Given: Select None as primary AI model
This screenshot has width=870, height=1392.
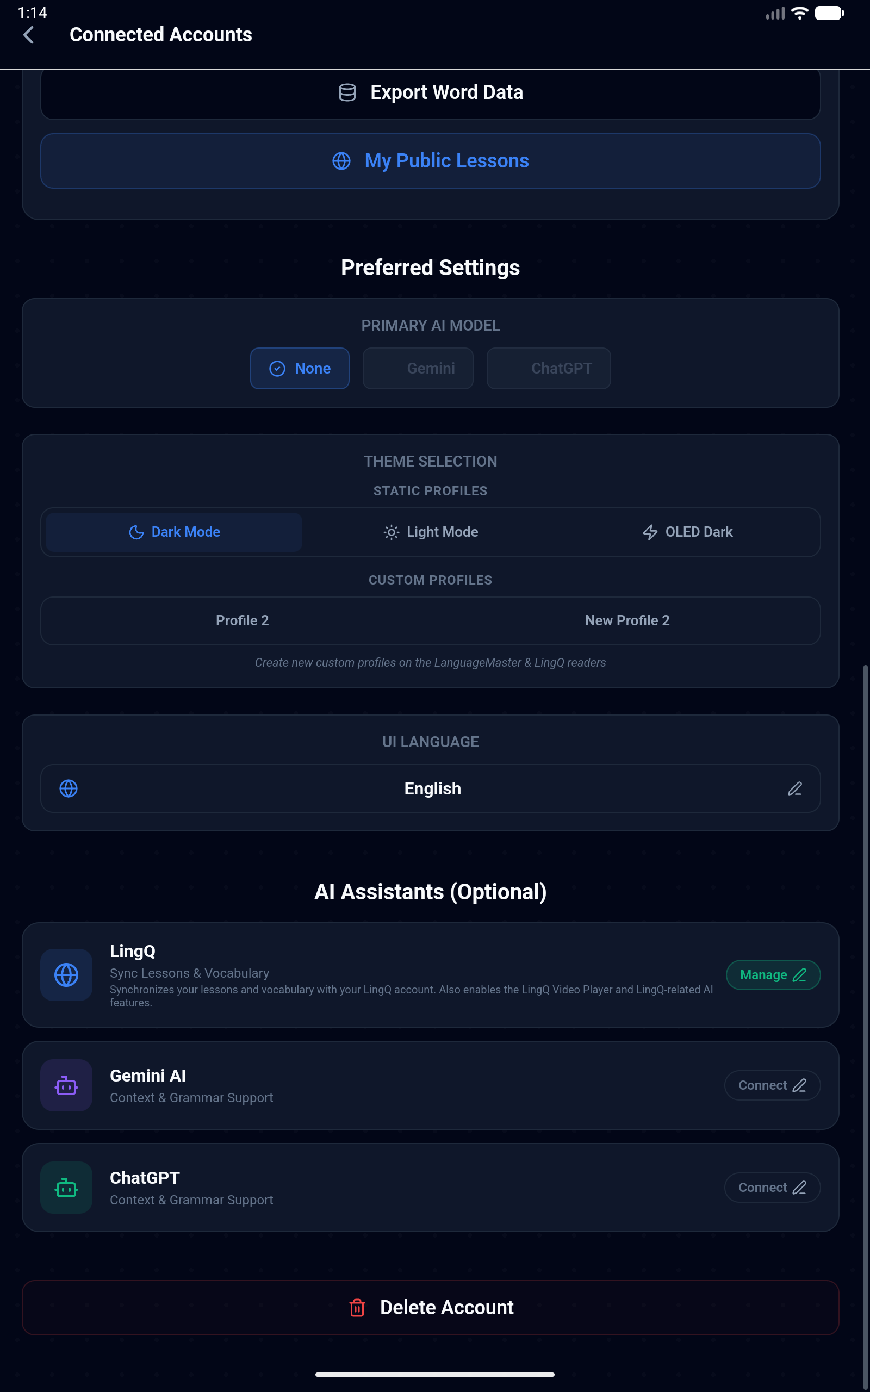Looking at the screenshot, I should pos(299,369).
